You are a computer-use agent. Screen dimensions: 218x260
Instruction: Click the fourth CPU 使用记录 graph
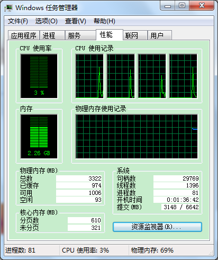[x=183, y=76]
